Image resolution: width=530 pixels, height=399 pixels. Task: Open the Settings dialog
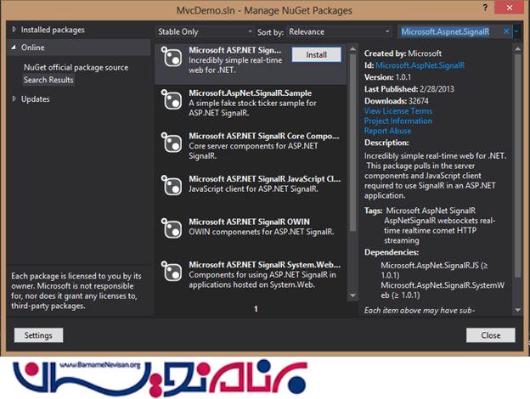[x=38, y=335]
